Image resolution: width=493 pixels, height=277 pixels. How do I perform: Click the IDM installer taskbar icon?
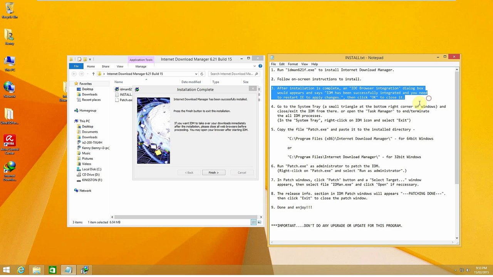coord(84,270)
